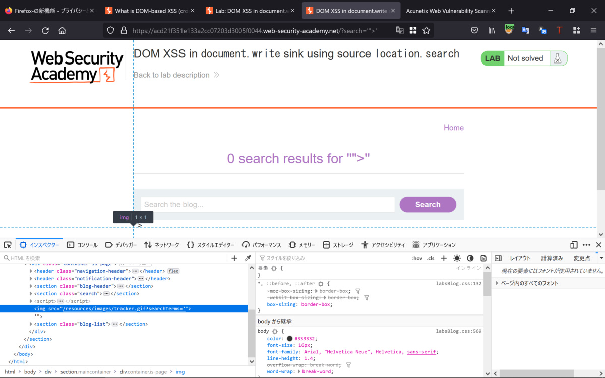Expand the script node
This screenshot has width=605, height=378.
click(x=31, y=301)
